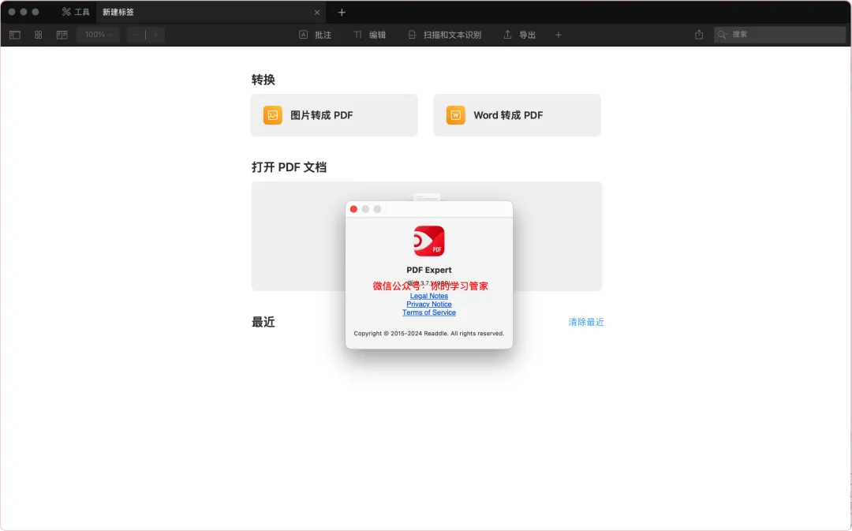Zoom out with the minus button

136,35
